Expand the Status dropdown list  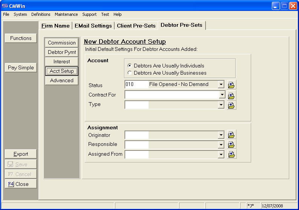(221, 84)
